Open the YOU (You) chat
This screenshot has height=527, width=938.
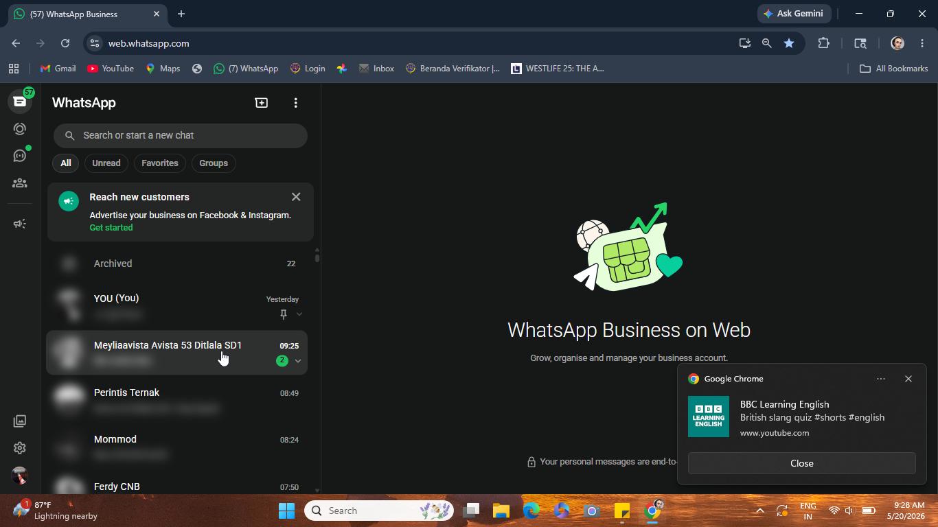pos(177,305)
